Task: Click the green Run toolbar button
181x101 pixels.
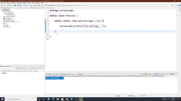Action: 35,5
